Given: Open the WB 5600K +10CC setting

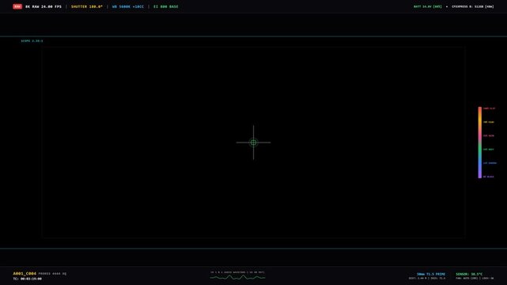Looking at the screenshot, I should click(127, 6).
